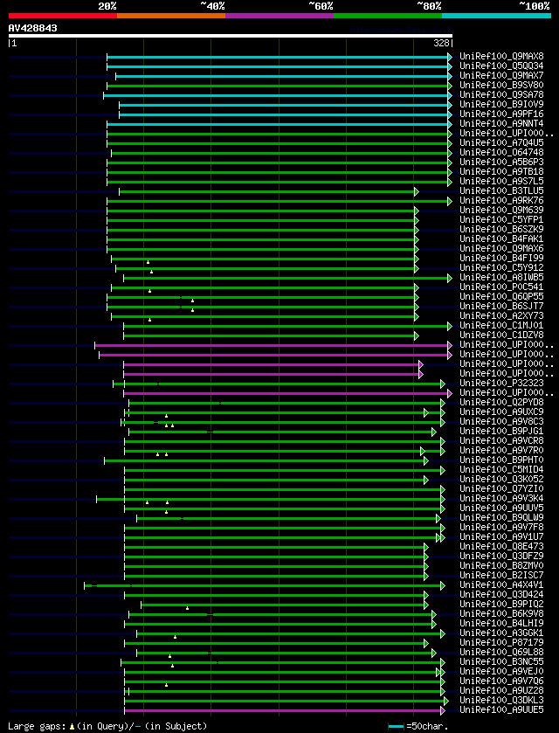This screenshot has height=733, width=559.
Task: Click the green alignment bar for UniRef100_A4X4V1
Action: pos(265,585)
